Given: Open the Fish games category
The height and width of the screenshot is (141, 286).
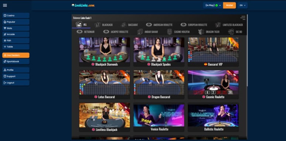Looking at the screenshot, I should click(16, 40).
